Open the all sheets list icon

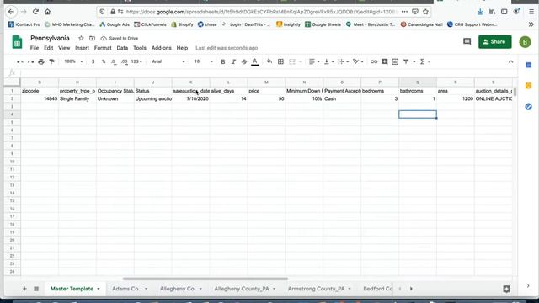(x=36, y=289)
